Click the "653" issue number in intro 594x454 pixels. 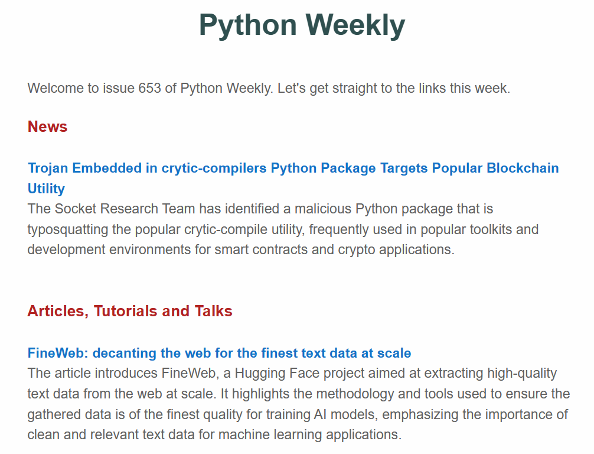(150, 89)
